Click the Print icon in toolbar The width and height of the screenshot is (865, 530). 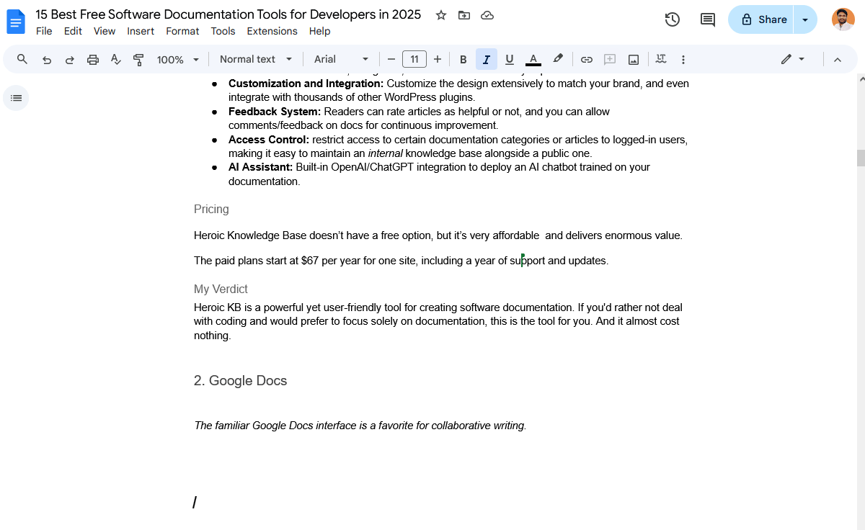click(x=93, y=60)
